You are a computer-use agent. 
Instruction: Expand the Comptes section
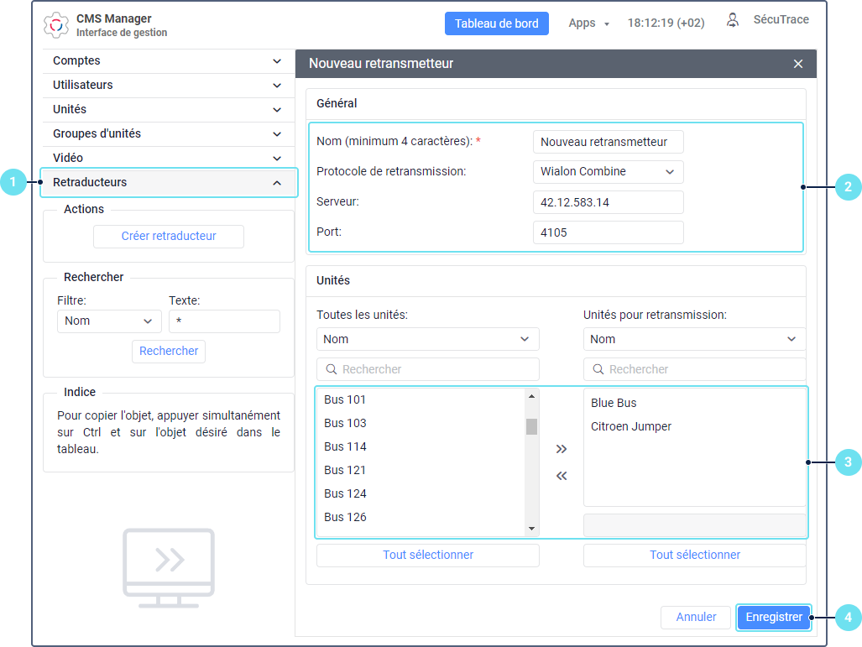pos(168,61)
